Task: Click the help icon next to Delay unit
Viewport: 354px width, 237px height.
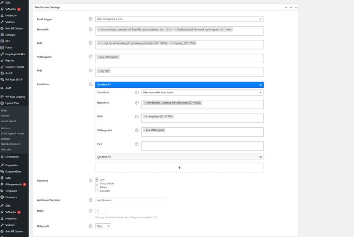Action: pyautogui.click(x=91, y=226)
